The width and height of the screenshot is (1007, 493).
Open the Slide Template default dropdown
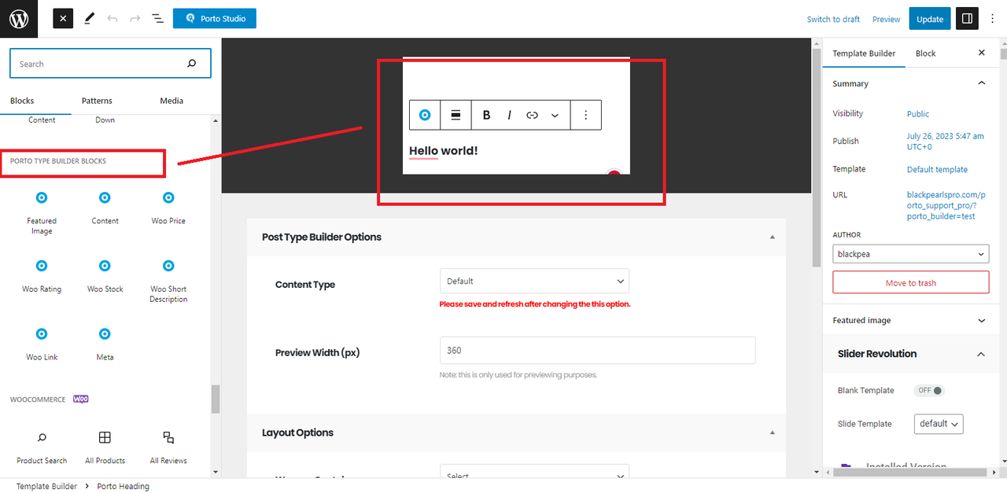(939, 423)
